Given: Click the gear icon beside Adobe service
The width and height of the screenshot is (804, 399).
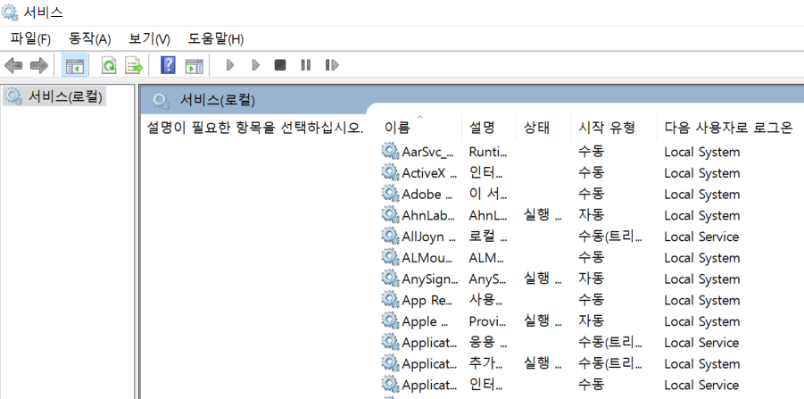Looking at the screenshot, I should (x=390, y=194).
